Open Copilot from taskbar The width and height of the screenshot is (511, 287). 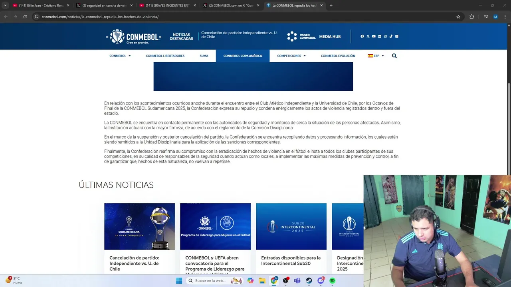[x=250, y=281]
